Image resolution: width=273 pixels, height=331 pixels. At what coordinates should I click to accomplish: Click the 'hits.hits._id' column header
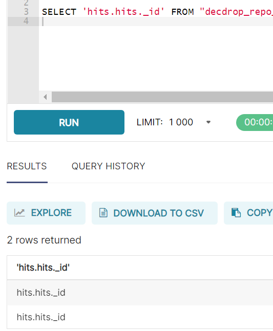pos(43,268)
